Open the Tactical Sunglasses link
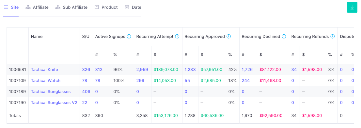This screenshot has height=128, width=361. [x=51, y=92]
